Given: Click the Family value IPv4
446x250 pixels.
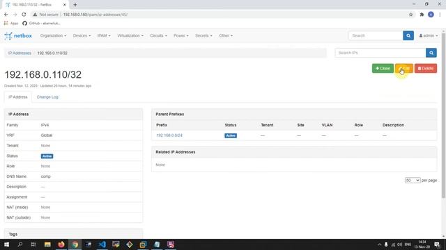Looking at the screenshot, I should click(x=45, y=125).
